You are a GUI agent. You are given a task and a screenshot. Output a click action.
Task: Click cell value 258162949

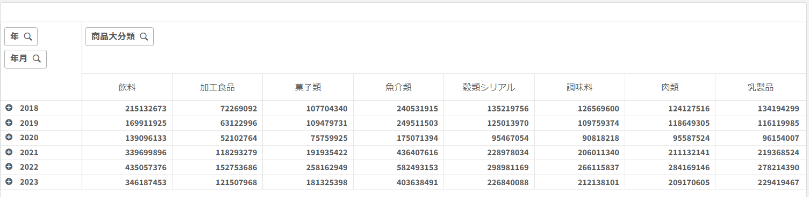click(327, 167)
